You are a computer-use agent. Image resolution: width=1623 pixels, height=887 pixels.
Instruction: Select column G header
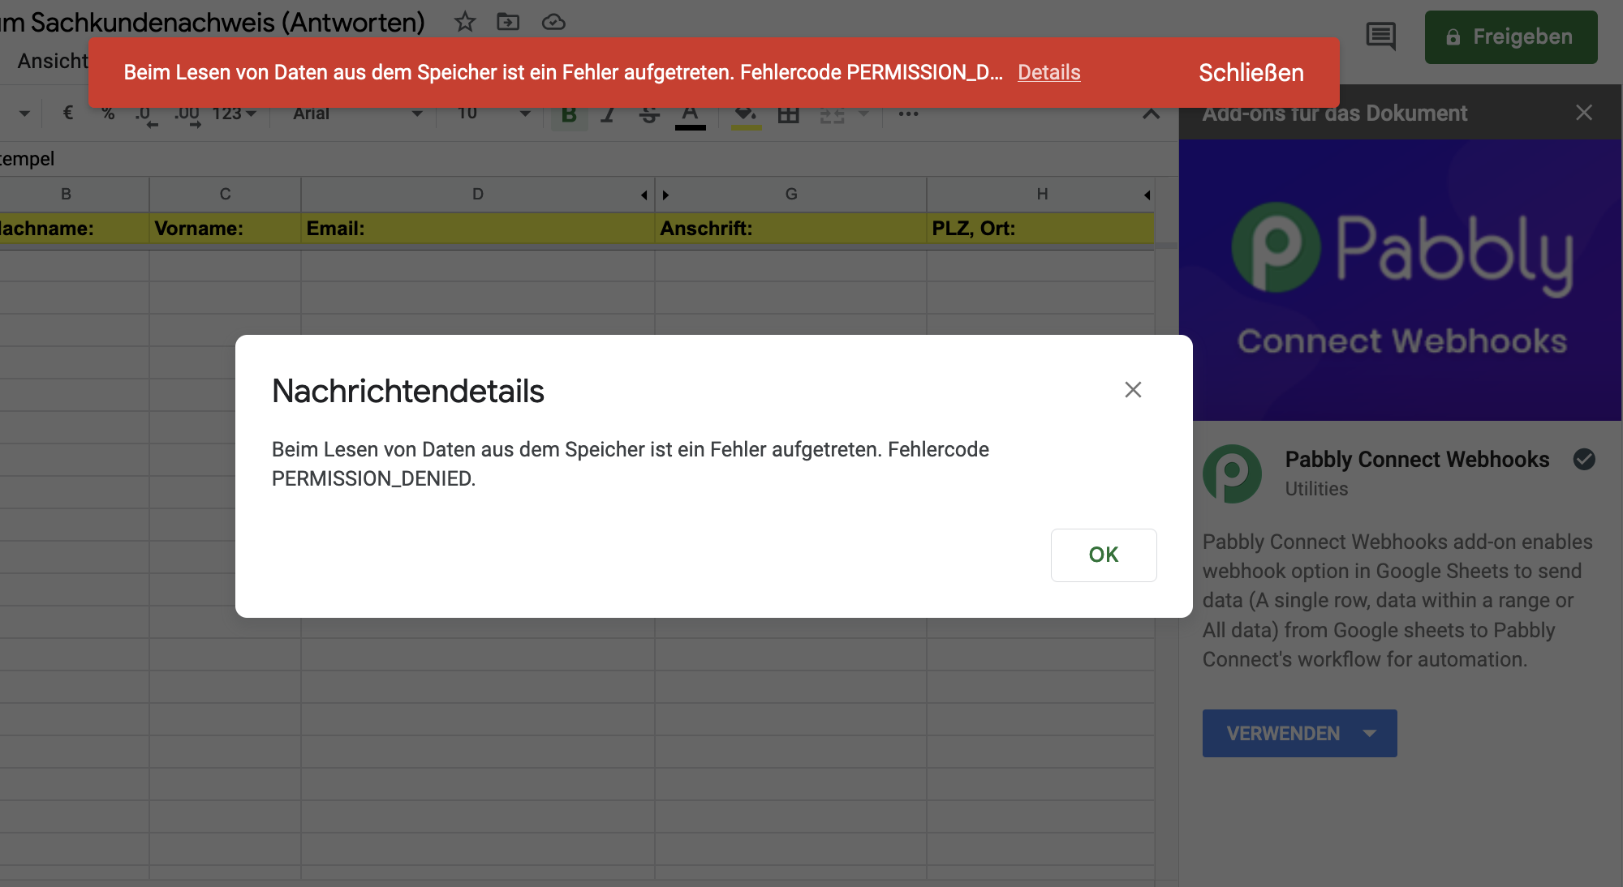[791, 195]
